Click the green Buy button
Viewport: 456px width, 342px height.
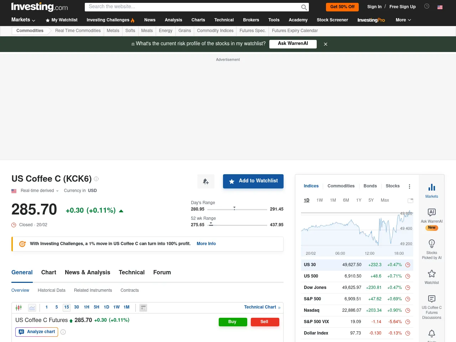pos(233,322)
